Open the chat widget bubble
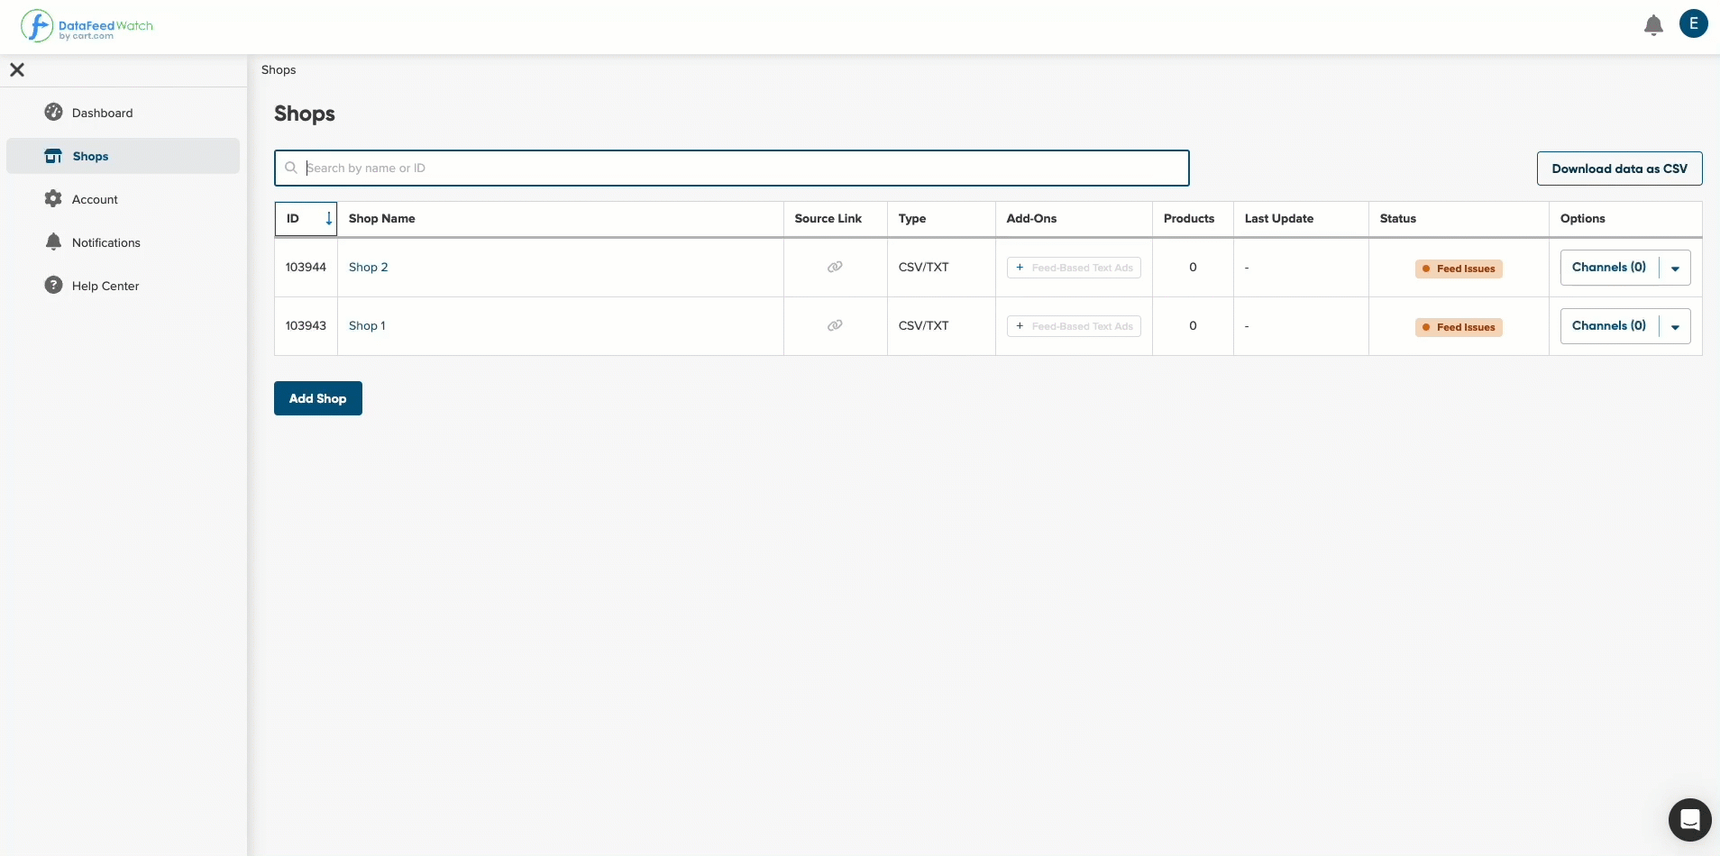The height and width of the screenshot is (856, 1720). (1689, 820)
